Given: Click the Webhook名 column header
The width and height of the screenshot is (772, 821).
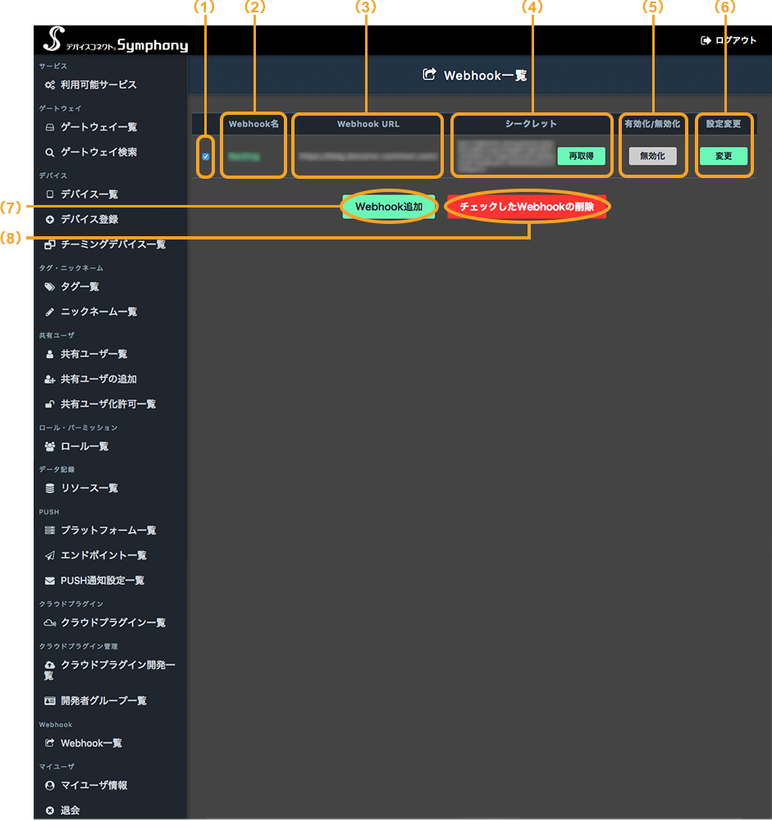Looking at the screenshot, I should point(254,124).
